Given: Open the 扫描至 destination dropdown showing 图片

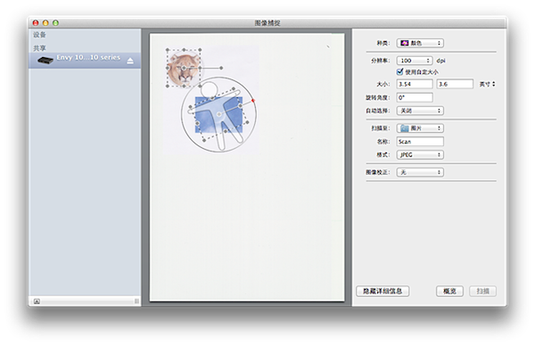Looking at the screenshot, I should (420, 128).
